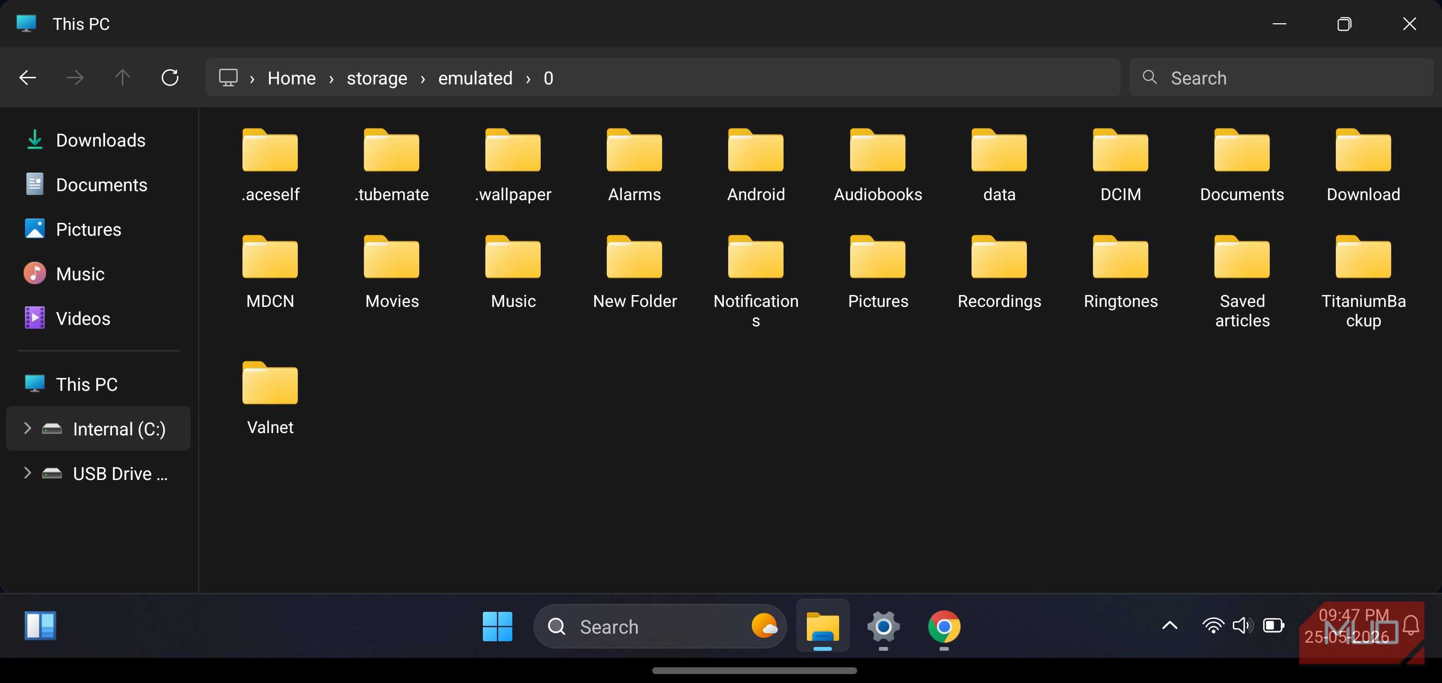
Task: Click the battery tray icon
Action: point(1274,625)
